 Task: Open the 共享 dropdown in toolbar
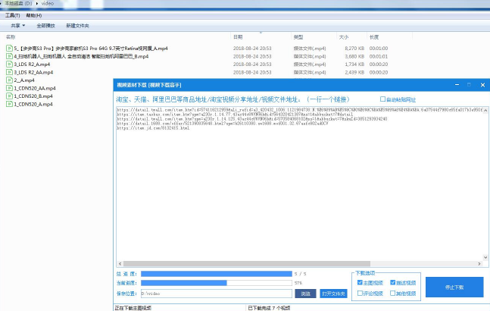tap(17, 25)
